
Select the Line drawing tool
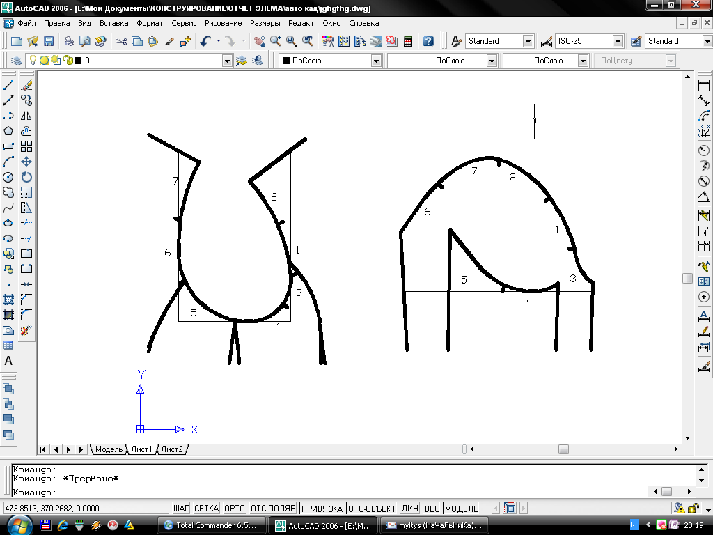[8, 85]
